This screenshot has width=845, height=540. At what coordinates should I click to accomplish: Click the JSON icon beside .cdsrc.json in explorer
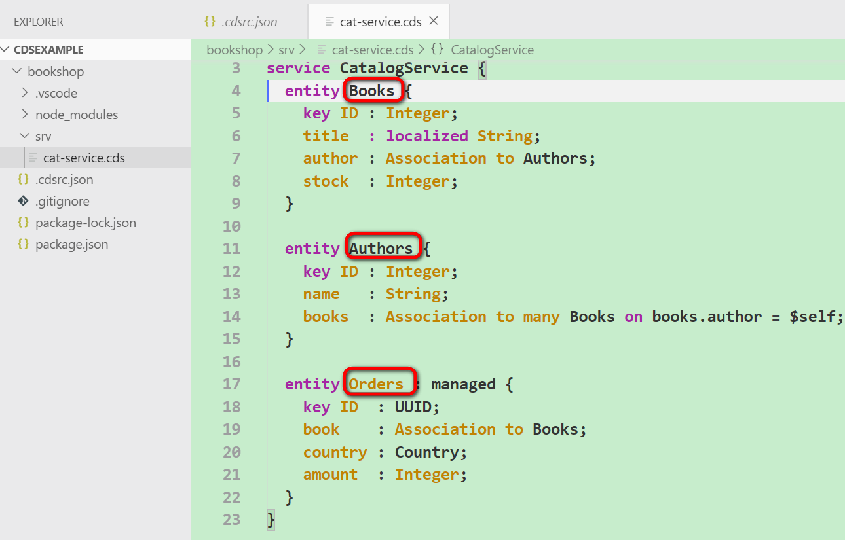coord(24,179)
